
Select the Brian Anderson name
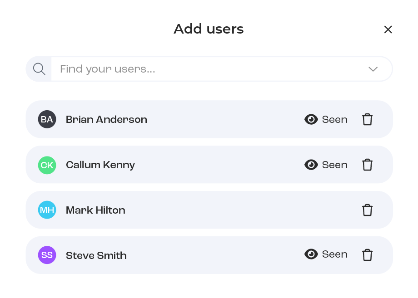click(106, 119)
